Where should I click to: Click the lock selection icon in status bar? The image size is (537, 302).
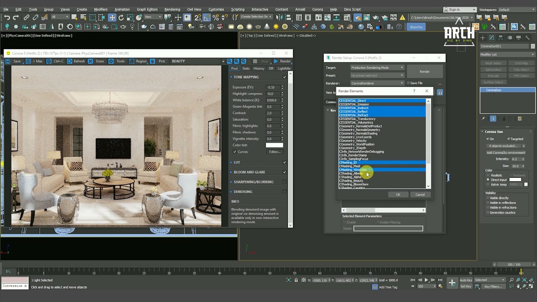(x=296, y=280)
